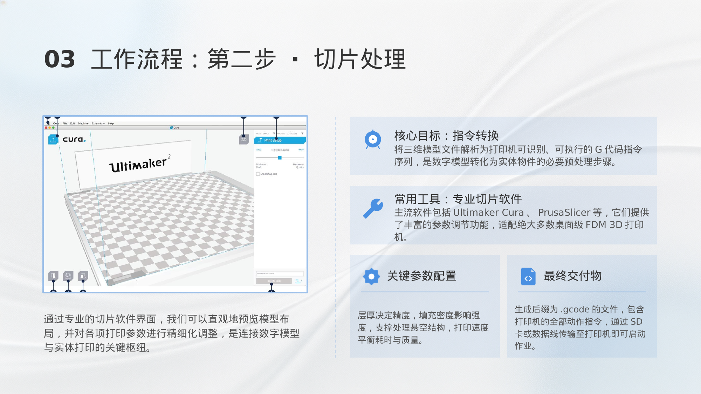Open the Edit menu
The width and height of the screenshot is (701, 394).
[x=73, y=124]
